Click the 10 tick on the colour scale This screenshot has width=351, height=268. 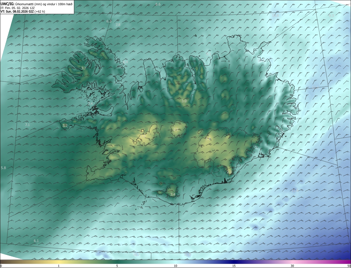click(x=175, y=266)
